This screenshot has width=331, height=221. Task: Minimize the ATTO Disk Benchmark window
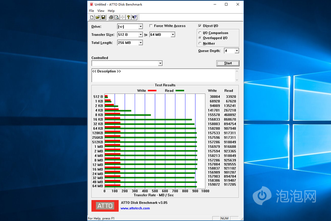click(x=215, y=4)
